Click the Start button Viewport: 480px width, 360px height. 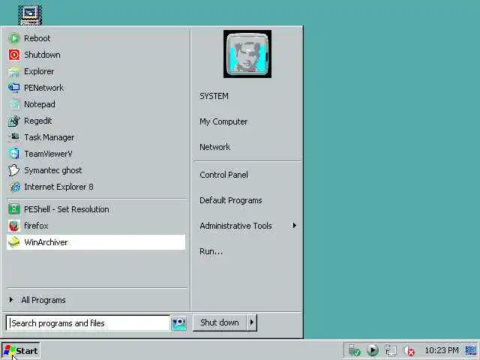[20, 351]
